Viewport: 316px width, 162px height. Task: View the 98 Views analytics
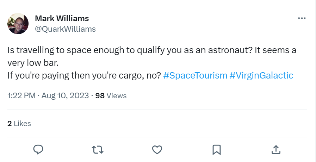pos(111,95)
